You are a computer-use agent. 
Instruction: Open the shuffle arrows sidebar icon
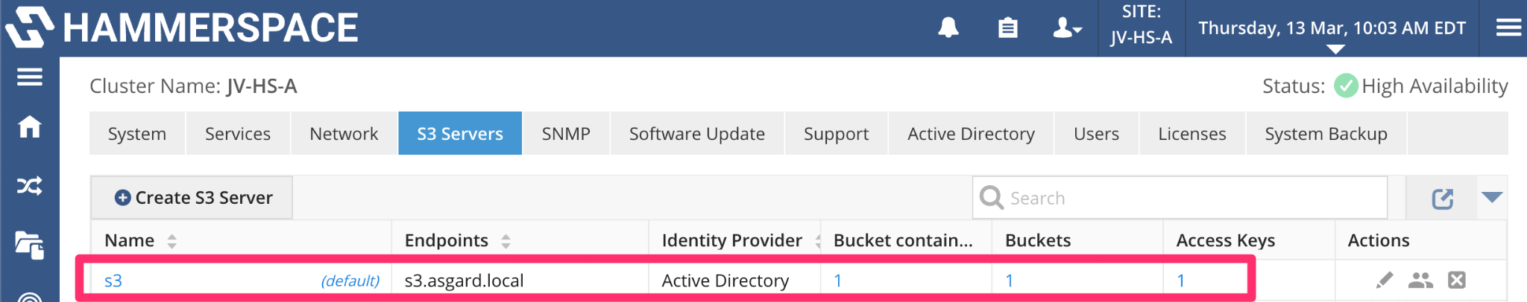(30, 186)
